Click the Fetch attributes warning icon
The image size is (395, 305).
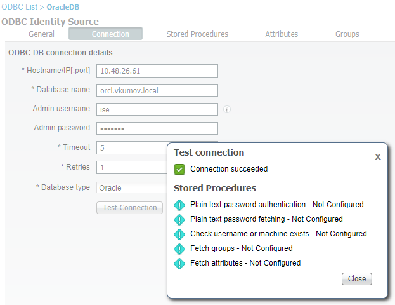click(x=179, y=263)
